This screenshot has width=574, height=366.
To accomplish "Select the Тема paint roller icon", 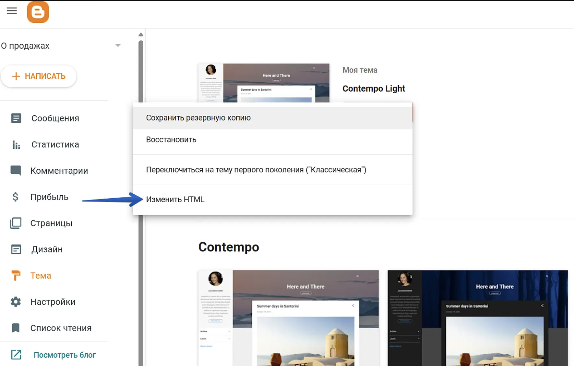I will [16, 276].
